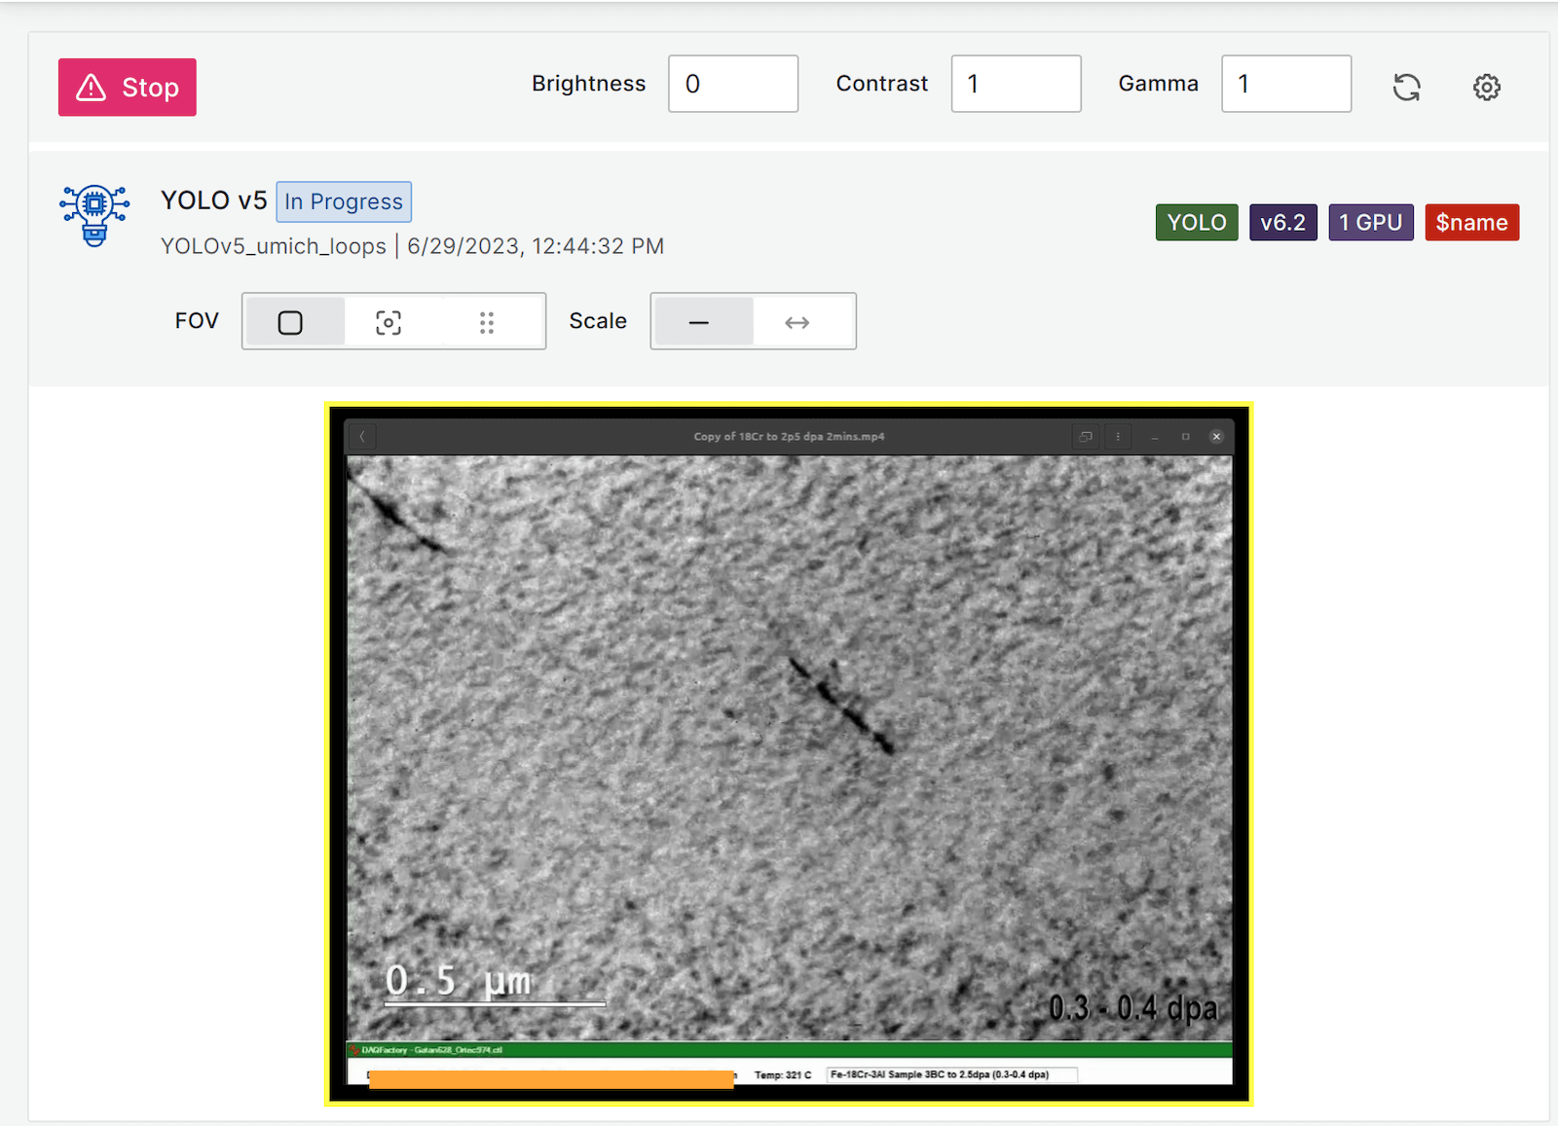Image resolution: width=1558 pixels, height=1126 pixels.
Task: Select the single FOV view icon
Action: click(x=293, y=321)
